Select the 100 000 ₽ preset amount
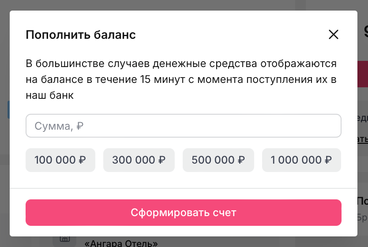Image resolution: width=368 pixels, height=247 pixels. pos(60,160)
